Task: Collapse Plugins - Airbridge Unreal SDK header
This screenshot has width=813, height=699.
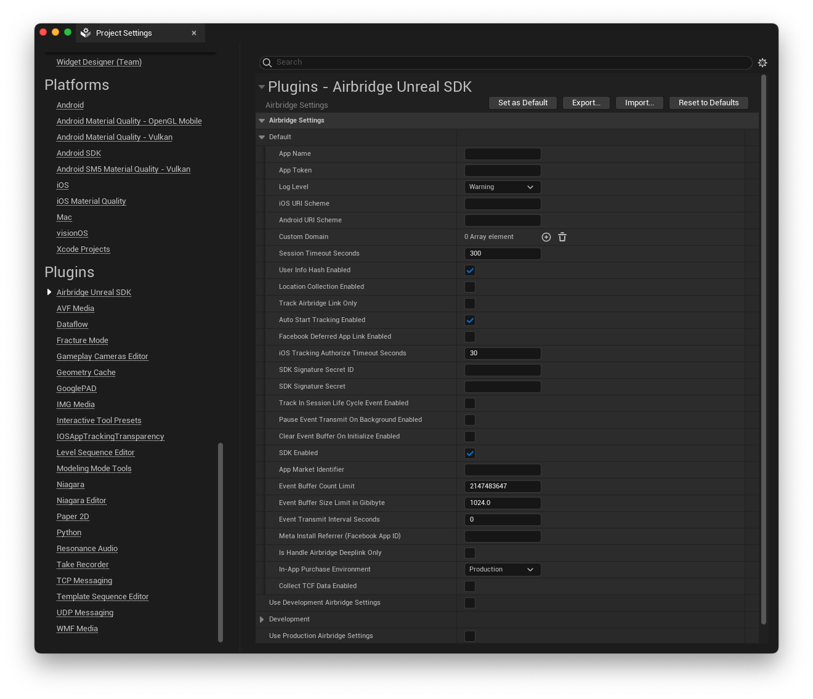Action: tap(262, 87)
